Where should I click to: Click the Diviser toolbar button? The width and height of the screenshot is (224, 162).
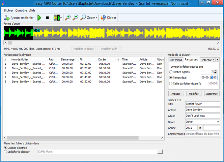pos(108,17)
